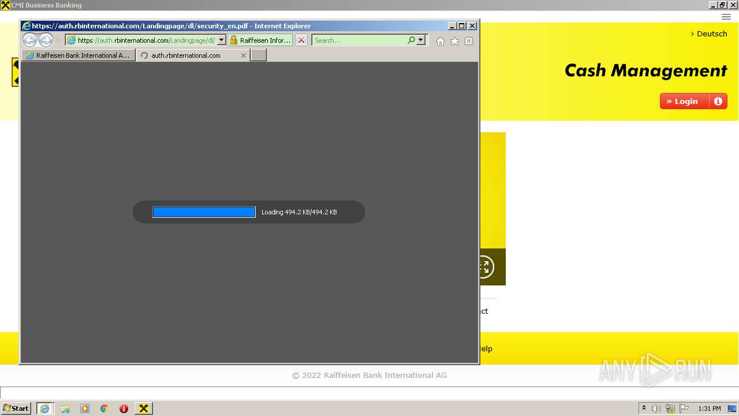Open recent pages dropdown next to forward arrow
The height and width of the screenshot is (416, 739).
click(58, 40)
